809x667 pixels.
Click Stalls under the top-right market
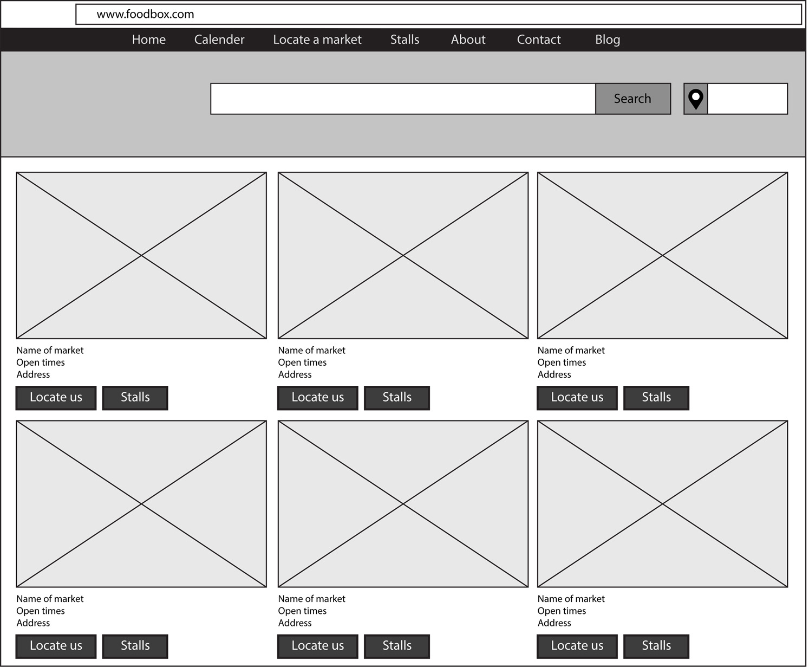[x=656, y=398]
